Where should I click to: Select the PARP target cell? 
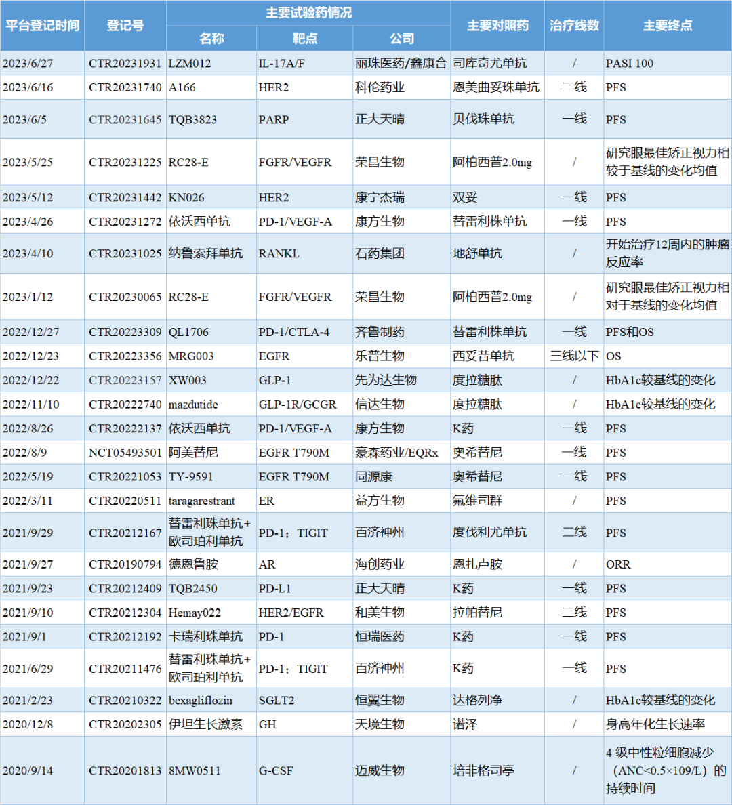pyautogui.click(x=273, y=120)
